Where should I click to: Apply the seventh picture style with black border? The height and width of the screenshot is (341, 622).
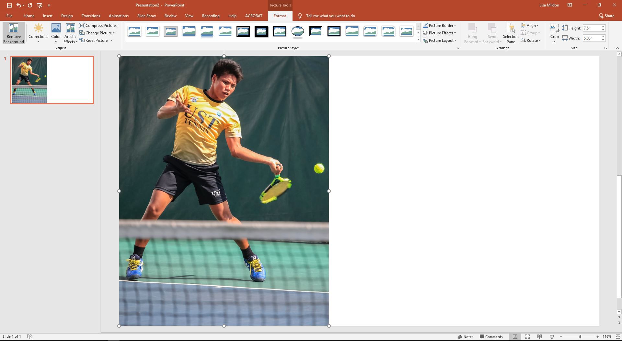coord(243,31)
